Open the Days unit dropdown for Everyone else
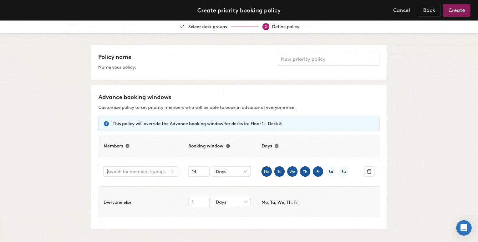Image resolution: width=478 pixels, height=242 pixels. [231, 202]
